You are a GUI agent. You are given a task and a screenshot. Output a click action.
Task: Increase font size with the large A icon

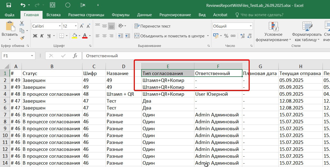(82, 26)
